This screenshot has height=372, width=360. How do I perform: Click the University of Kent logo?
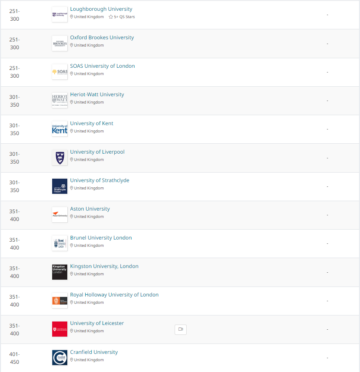click(x=60, y=129)
